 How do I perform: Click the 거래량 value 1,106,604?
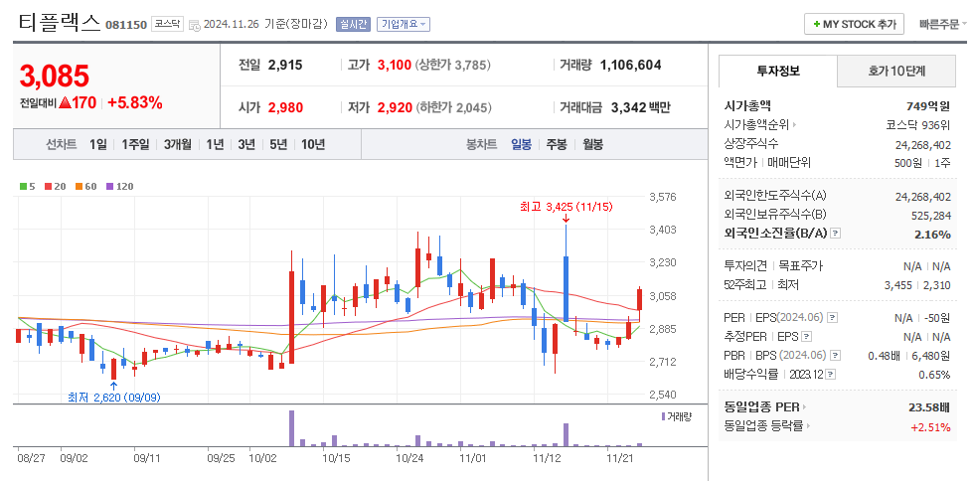click(x=630, y=65)
